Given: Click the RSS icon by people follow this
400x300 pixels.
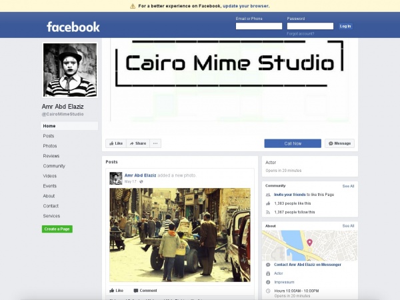Looking at the screenshot, I should (x=268, y=212).
